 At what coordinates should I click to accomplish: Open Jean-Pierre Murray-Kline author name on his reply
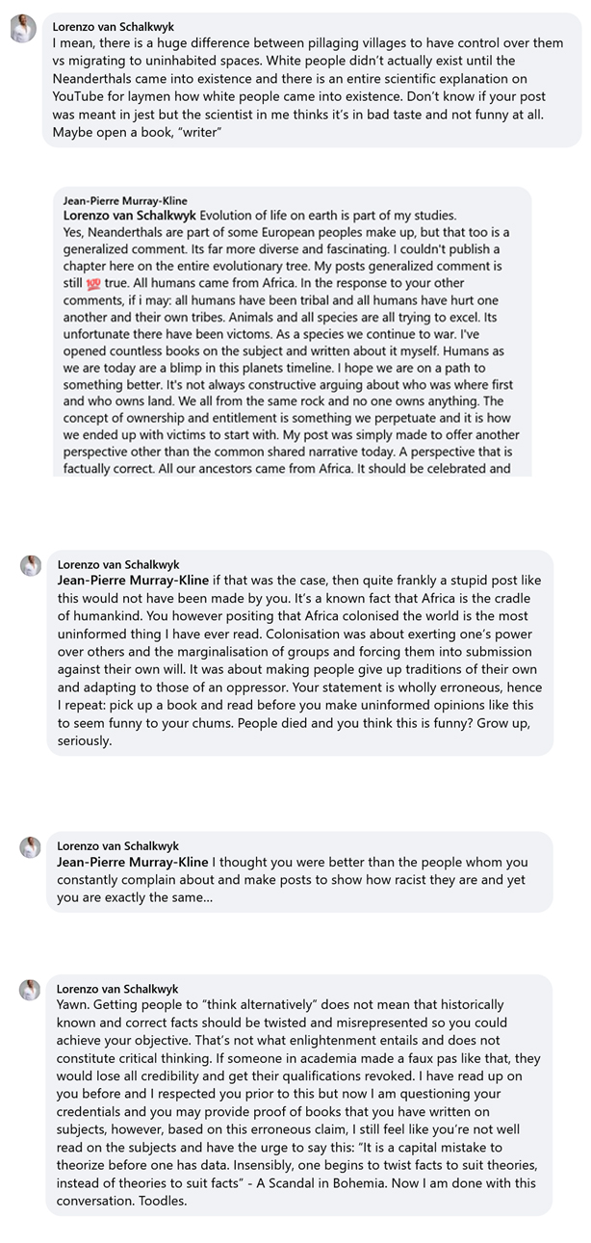pos(125,200)
